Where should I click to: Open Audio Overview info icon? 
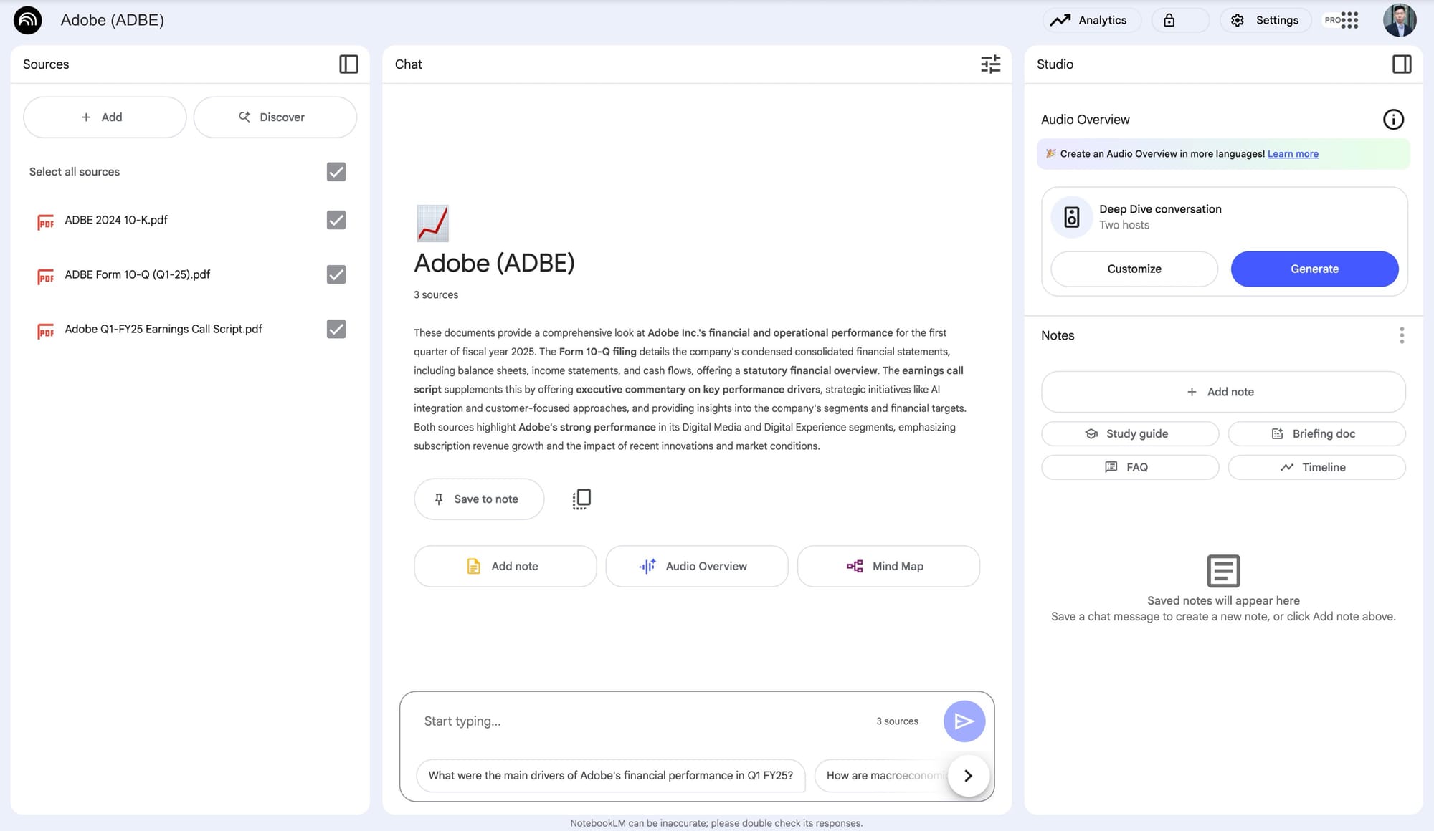[1393, 120]
